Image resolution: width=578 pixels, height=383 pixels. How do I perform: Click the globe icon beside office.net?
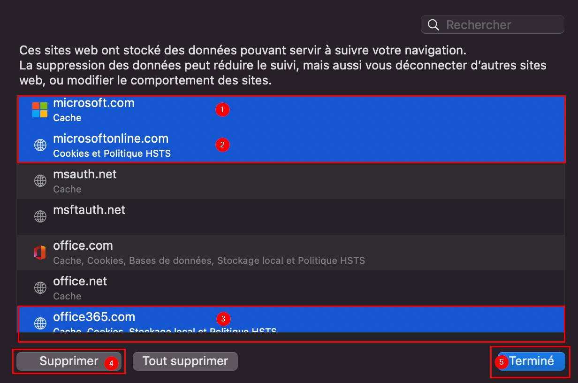(40, 288)
